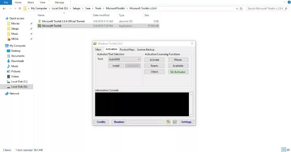This screenshot has height=152, width=291.
Task: Click the Activate button
Action: click(154, 60)
